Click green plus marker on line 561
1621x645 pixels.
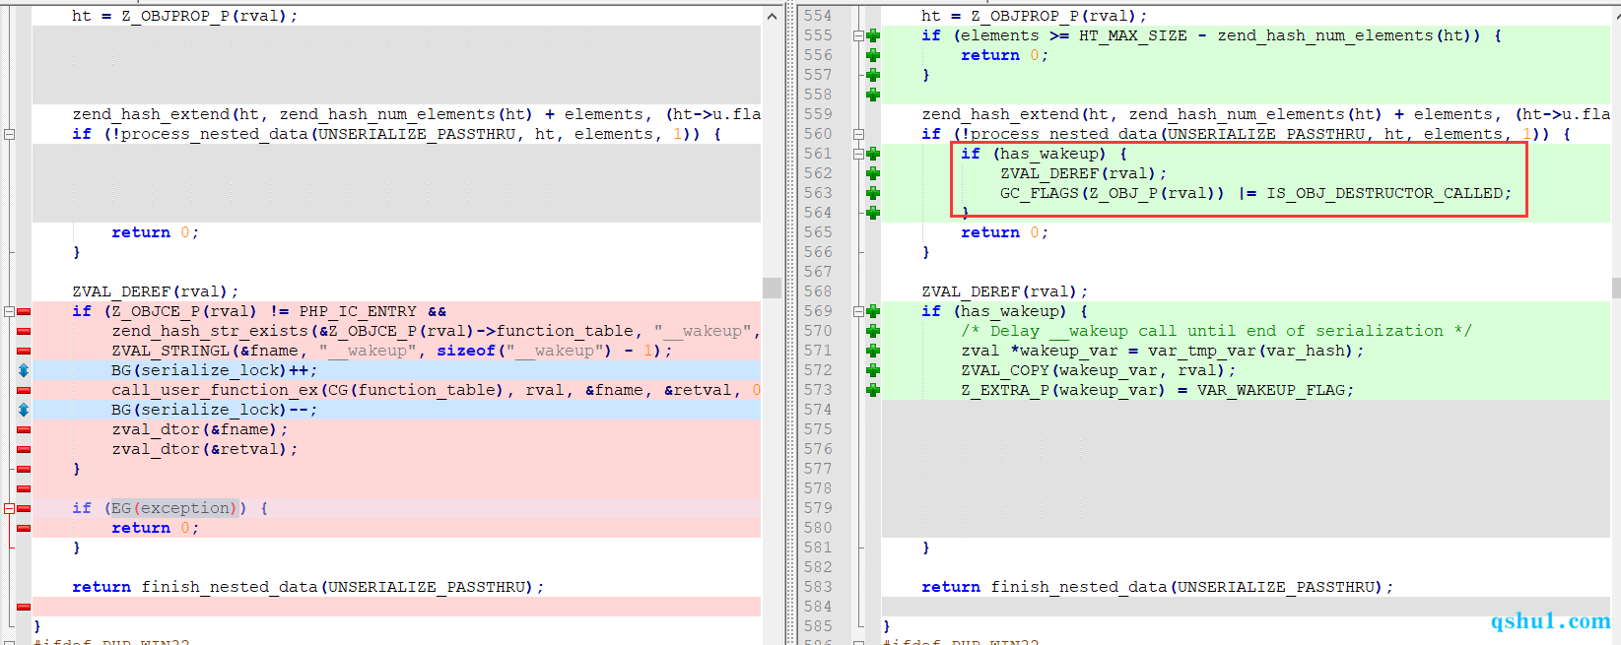[873, 154]
